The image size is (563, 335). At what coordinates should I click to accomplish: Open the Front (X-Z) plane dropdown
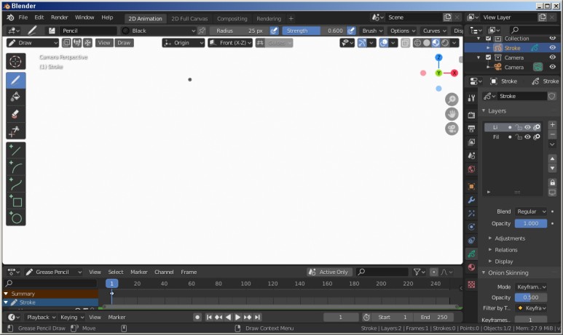pos(230,43)
